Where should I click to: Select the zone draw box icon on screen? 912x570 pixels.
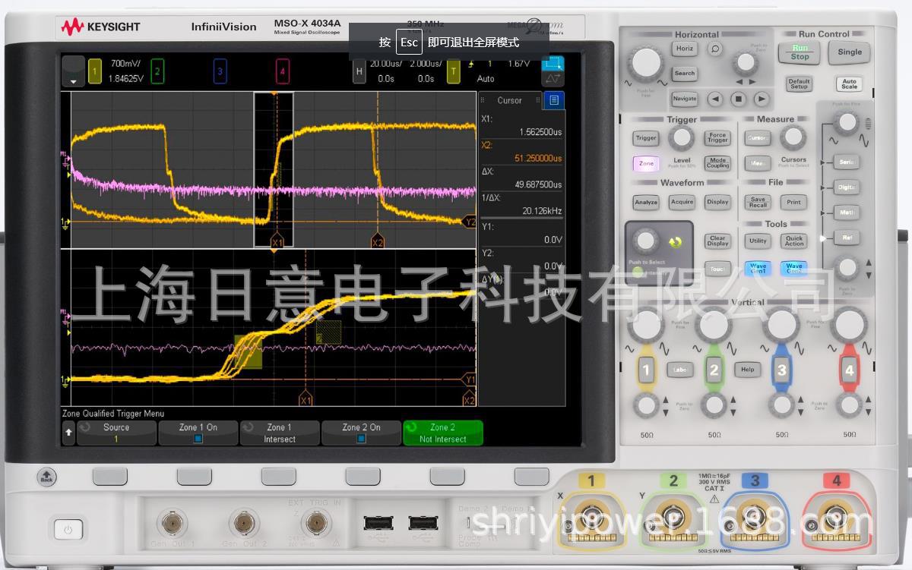[553, 64]
